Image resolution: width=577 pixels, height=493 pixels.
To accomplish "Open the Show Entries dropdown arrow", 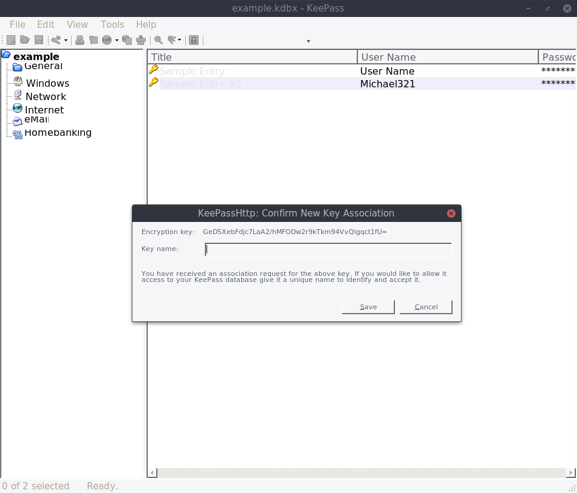I will coord(180,40).
